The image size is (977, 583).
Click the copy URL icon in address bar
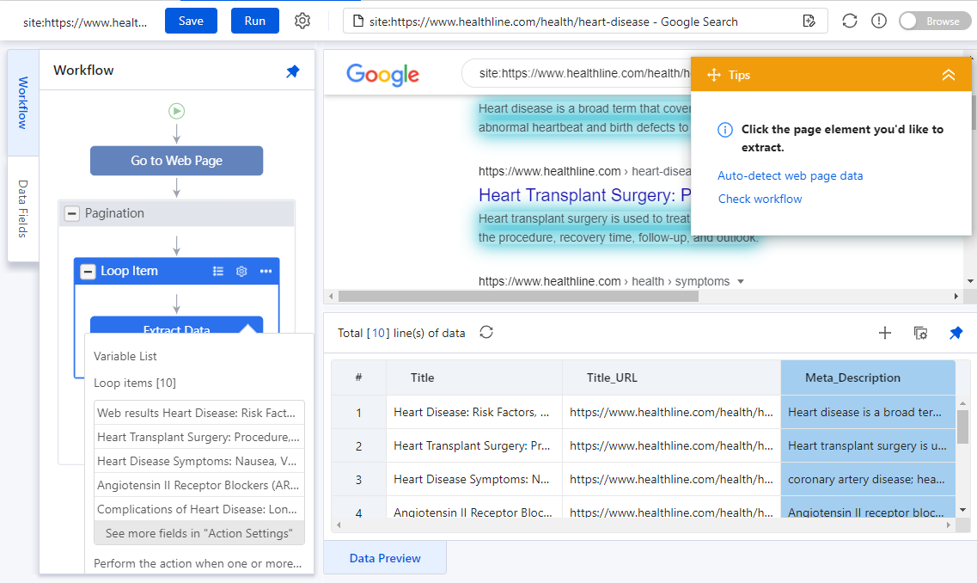809,21
